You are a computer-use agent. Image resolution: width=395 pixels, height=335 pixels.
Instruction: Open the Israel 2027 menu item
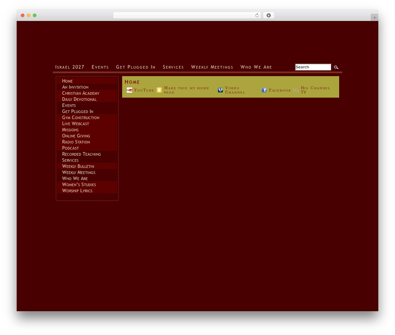coord(70,67)
